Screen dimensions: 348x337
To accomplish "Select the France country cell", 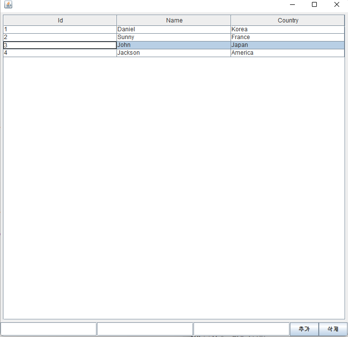I will [288, 37].
